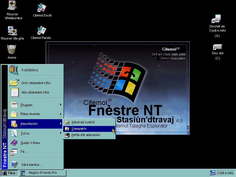Click the Impustasiùn label in start menu
The image size is (236, 177).
click(29, 124)
